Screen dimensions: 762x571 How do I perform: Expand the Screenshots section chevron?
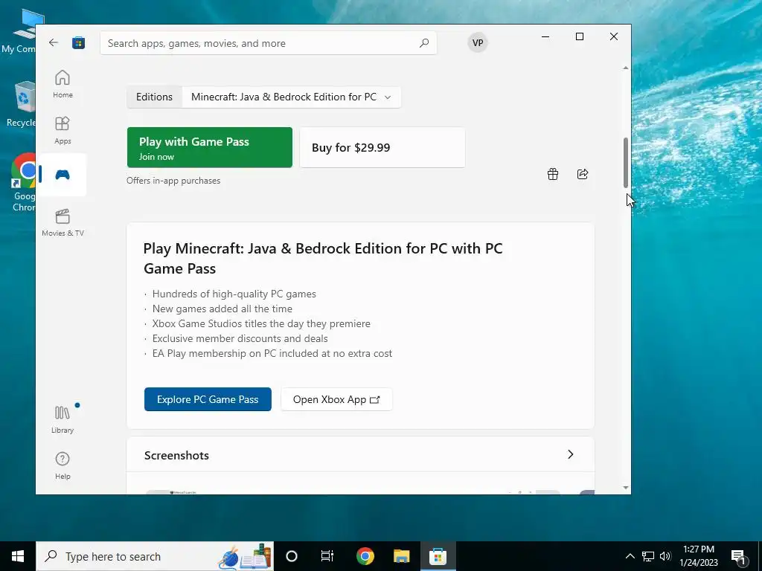pyautogui.click(x=571, y=454)
